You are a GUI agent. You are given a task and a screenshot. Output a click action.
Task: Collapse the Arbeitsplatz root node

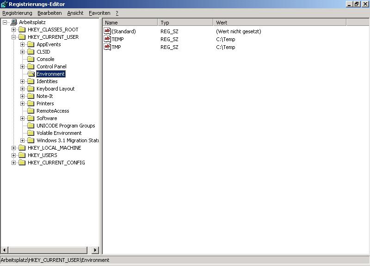5,22
